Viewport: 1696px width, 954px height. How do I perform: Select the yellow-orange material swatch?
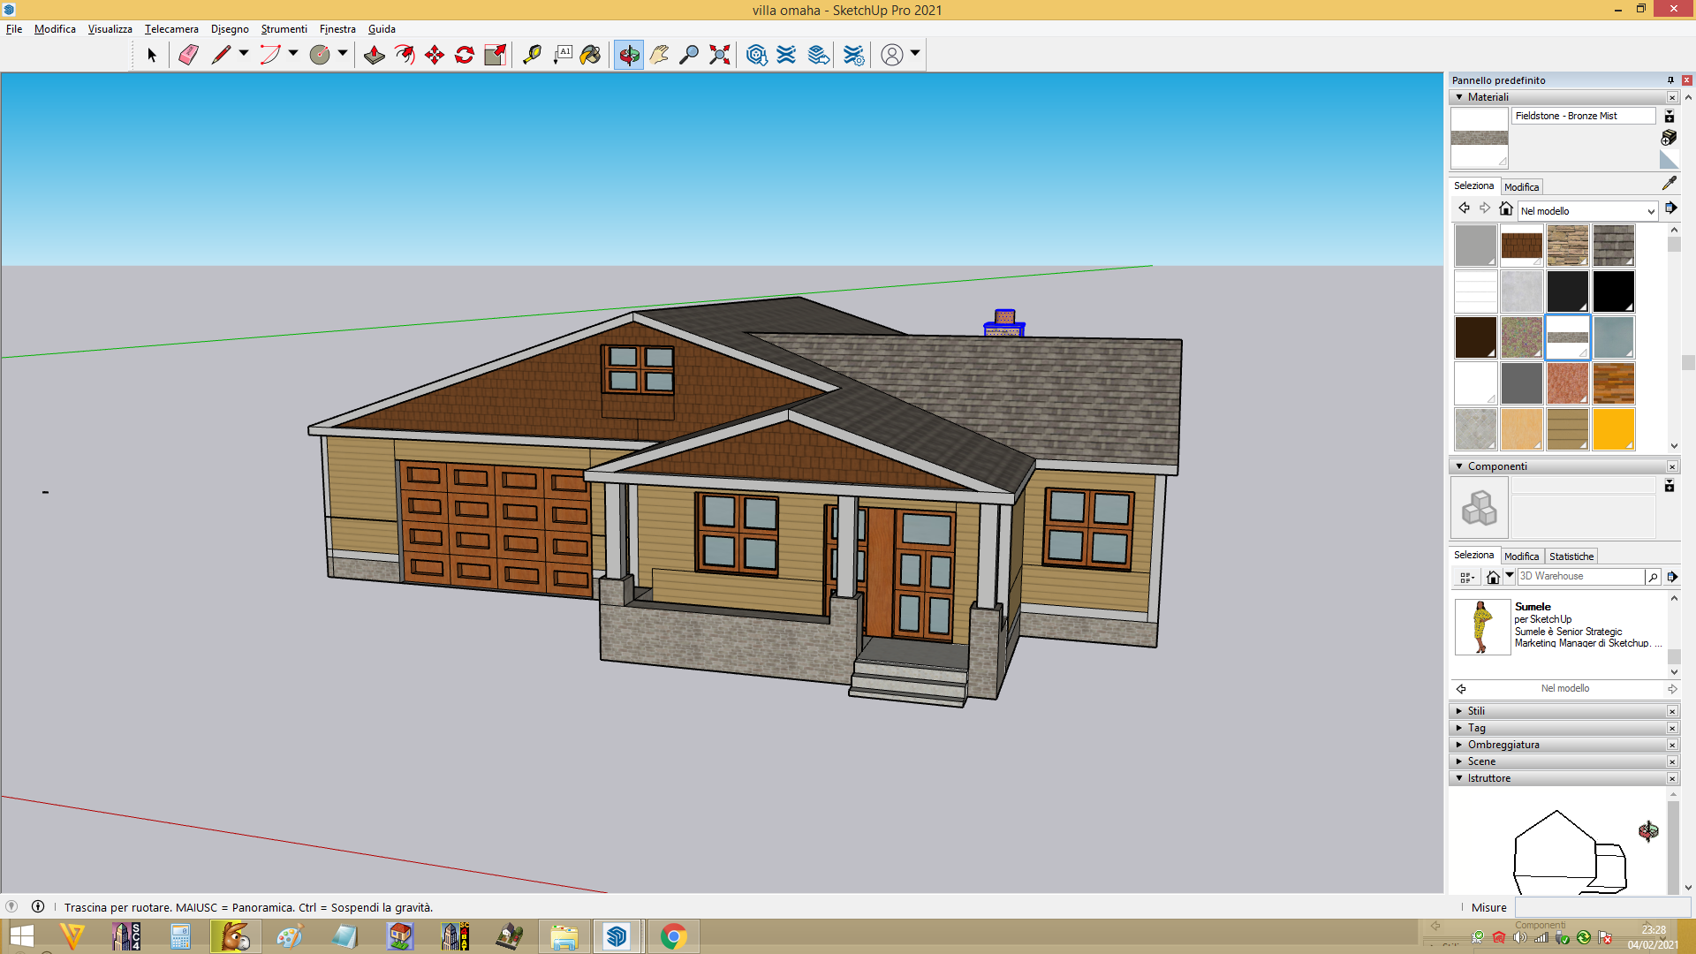pyautogui.click(x=1613, y=429)
